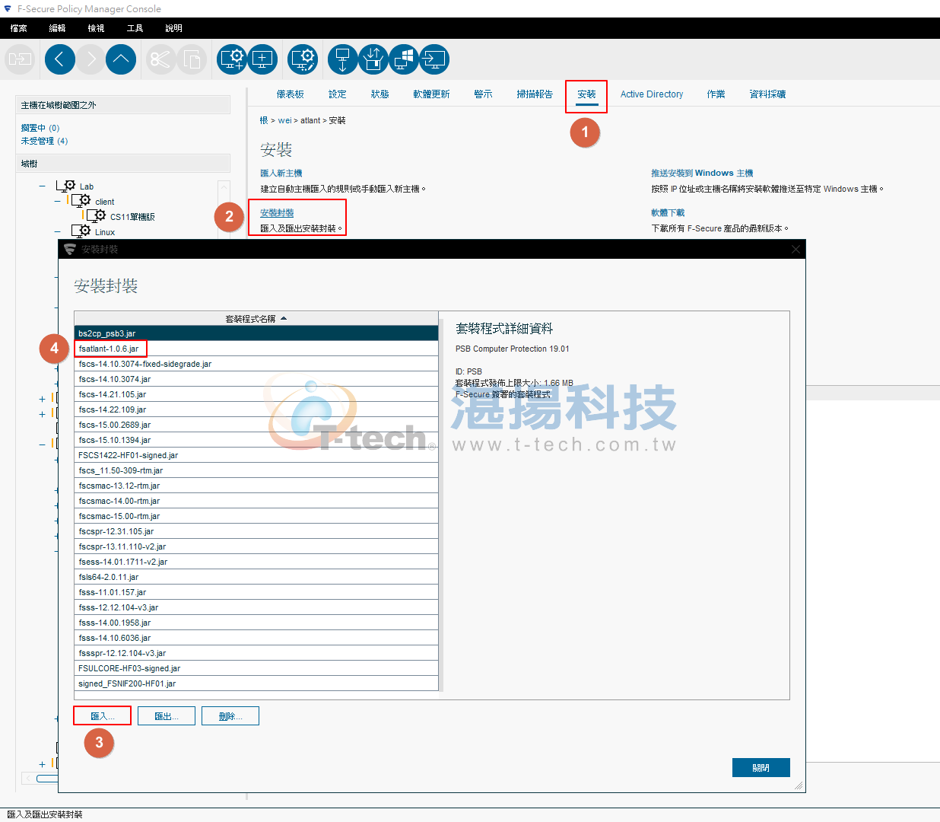This screenshot has height=822, width=940.
Task: Select the fsss-14.10.6036.jar package
Action: click(256, 638)
